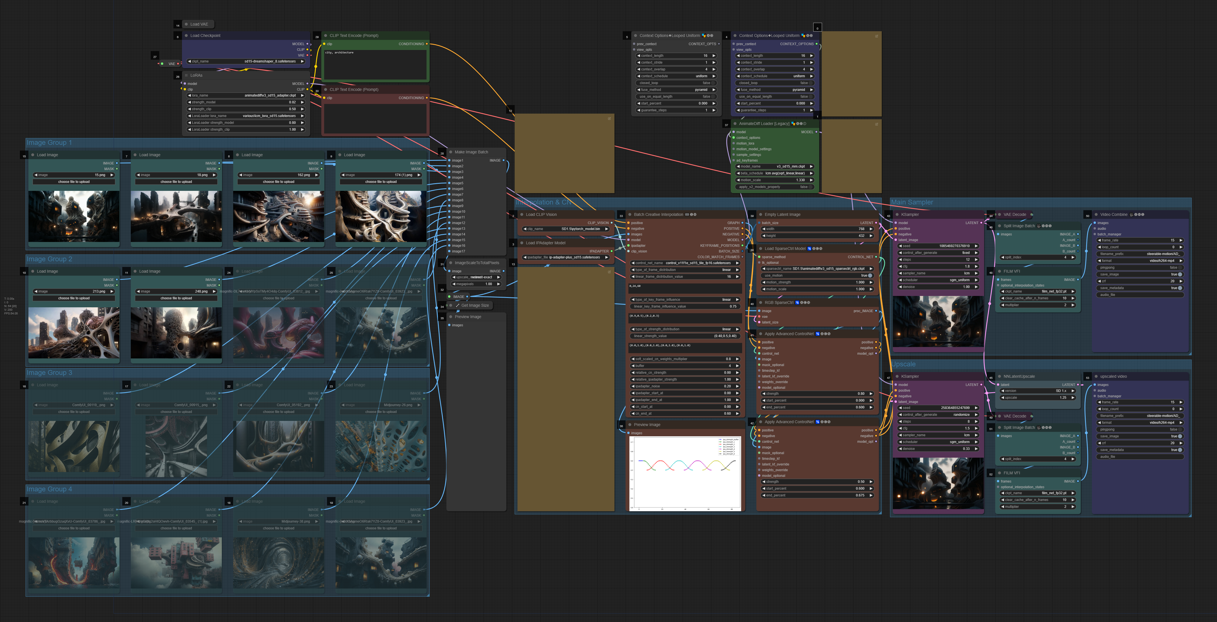1217x622 pixels.
Task: Adjust denoise 0.33 in Upscale KSampler
Action: pos(938,449)
